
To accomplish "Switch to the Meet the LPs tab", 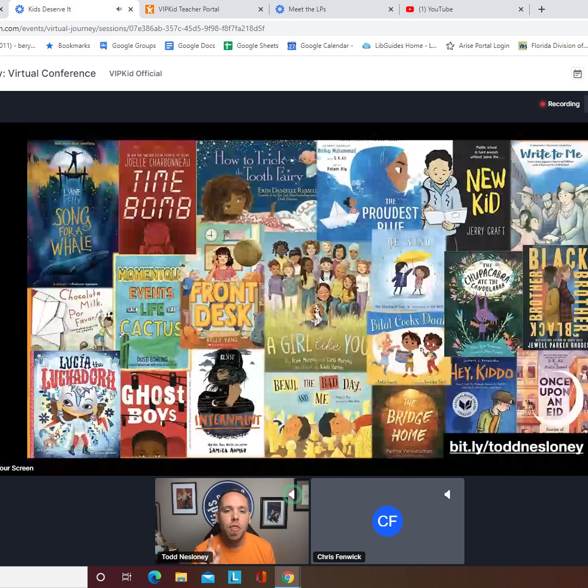I will coord(334,9).
